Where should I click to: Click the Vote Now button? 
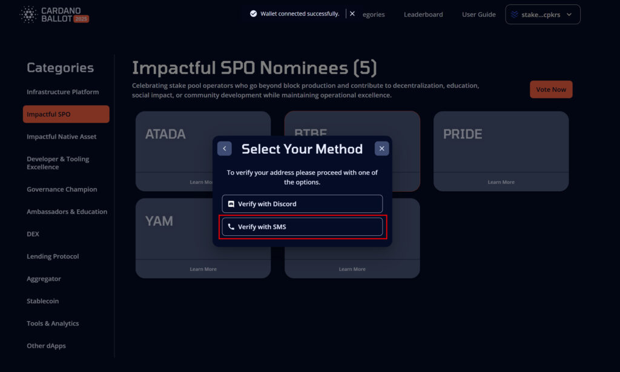(x=551, y=90)
